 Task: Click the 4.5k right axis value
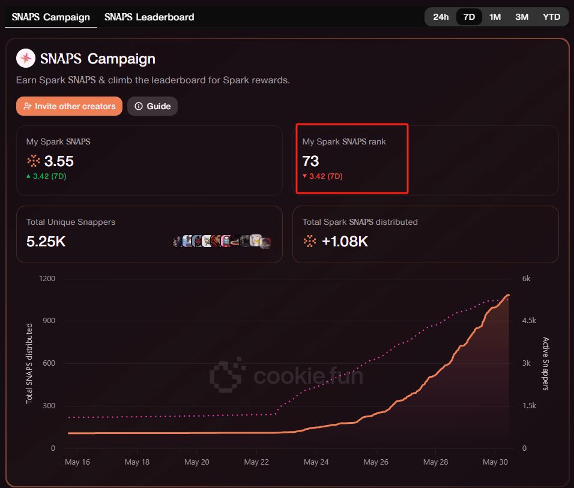529,321
